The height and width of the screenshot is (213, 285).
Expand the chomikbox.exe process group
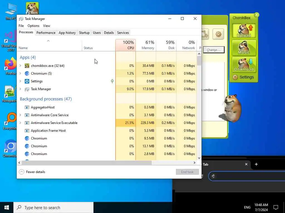point(20,65)
